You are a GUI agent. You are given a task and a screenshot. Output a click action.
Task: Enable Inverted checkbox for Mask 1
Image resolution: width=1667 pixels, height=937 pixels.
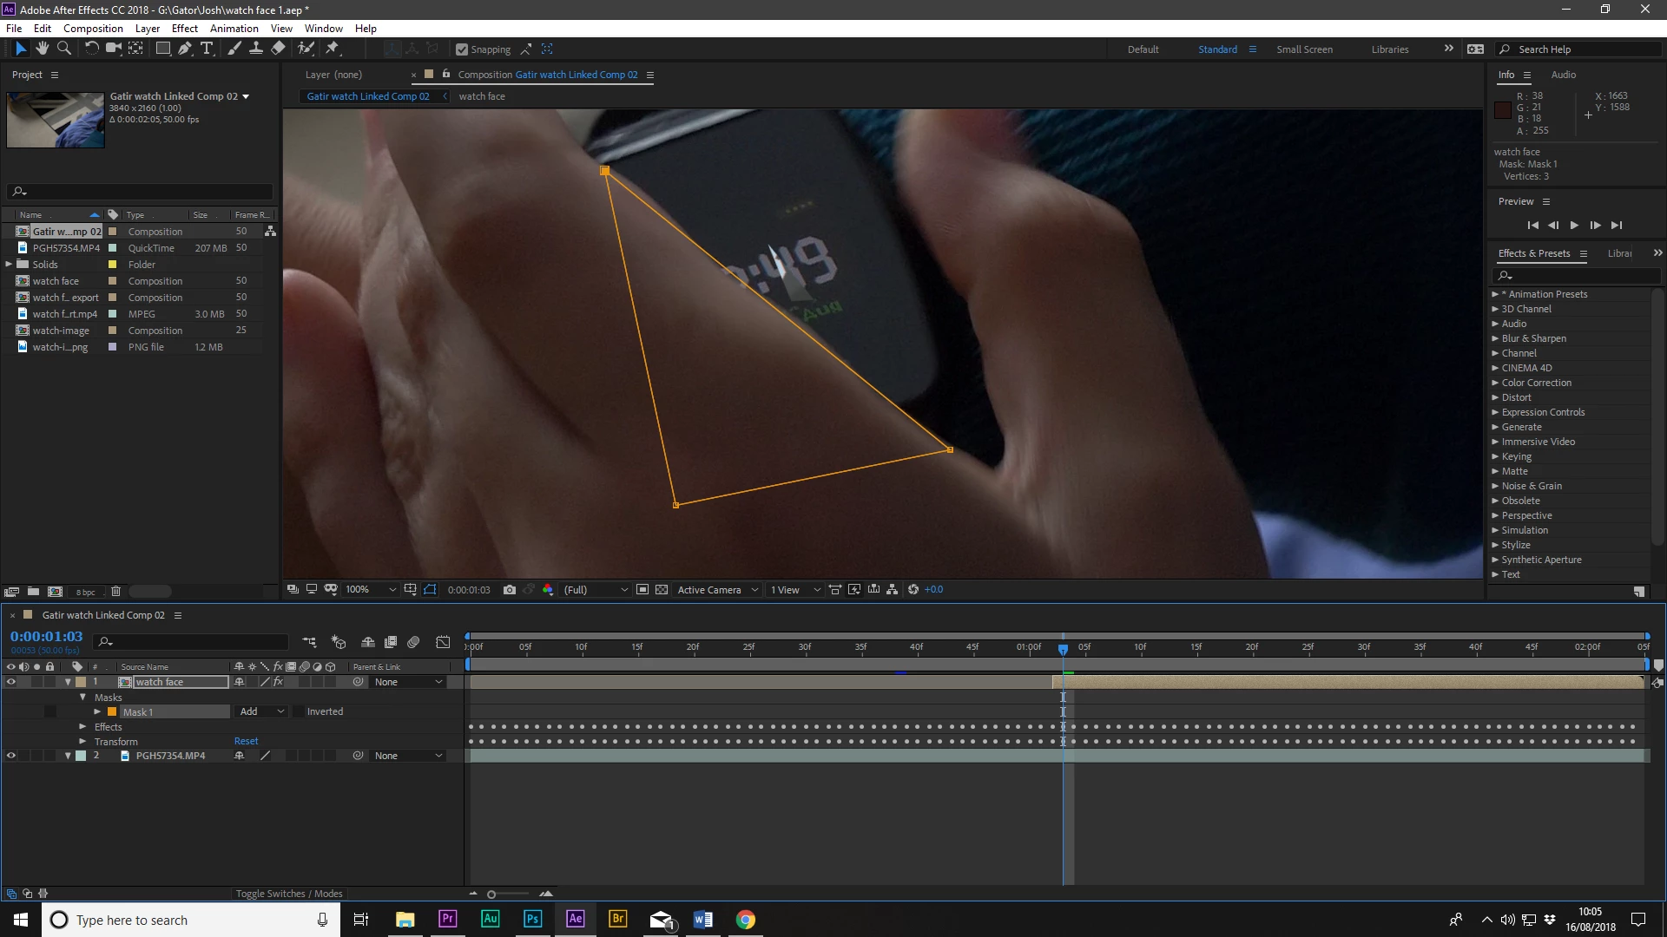pyautogui.click(x=299, y=711)
